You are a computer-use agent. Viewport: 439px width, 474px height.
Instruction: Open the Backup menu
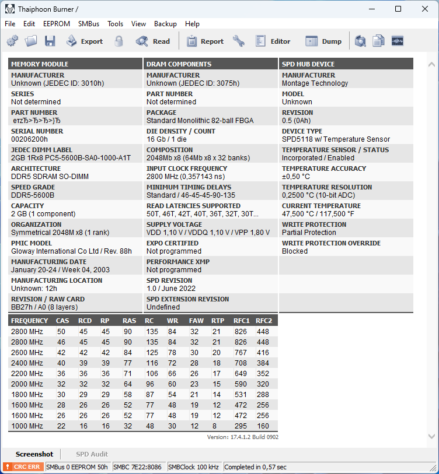pyautogui.click(x=165, y=24)
